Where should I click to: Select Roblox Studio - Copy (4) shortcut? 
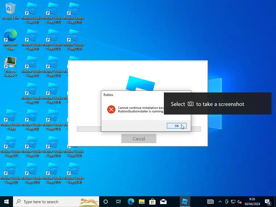click(32, 13)
